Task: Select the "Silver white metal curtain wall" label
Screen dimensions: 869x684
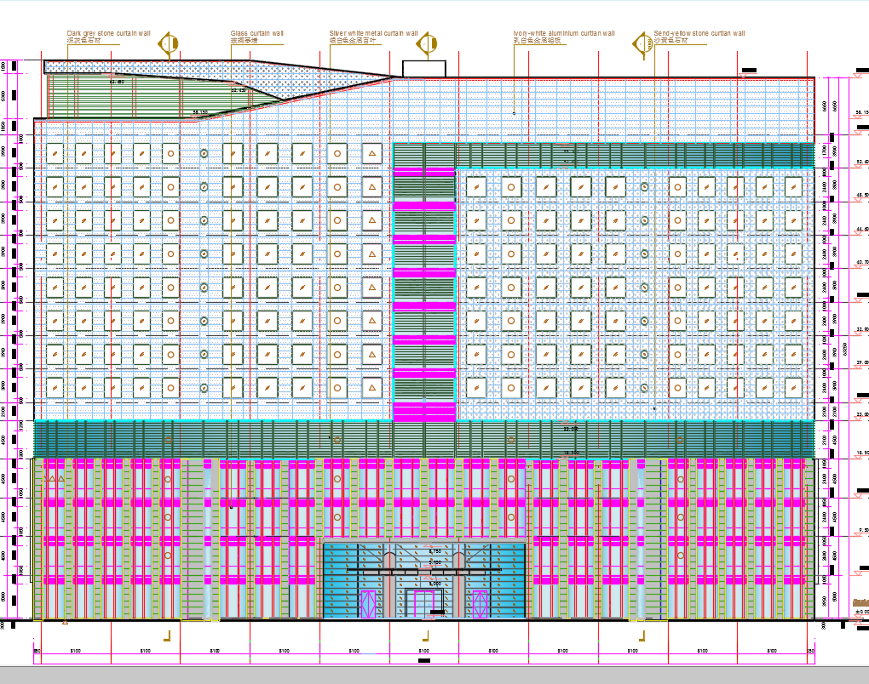Action: (x=373, y=33)
